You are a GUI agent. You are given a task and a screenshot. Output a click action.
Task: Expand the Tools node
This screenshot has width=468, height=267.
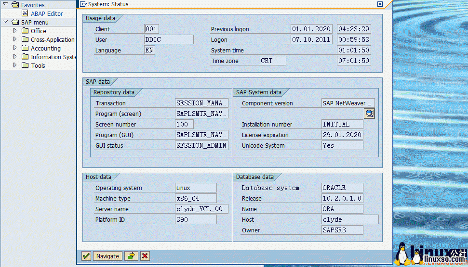click(x=15, y=65)
